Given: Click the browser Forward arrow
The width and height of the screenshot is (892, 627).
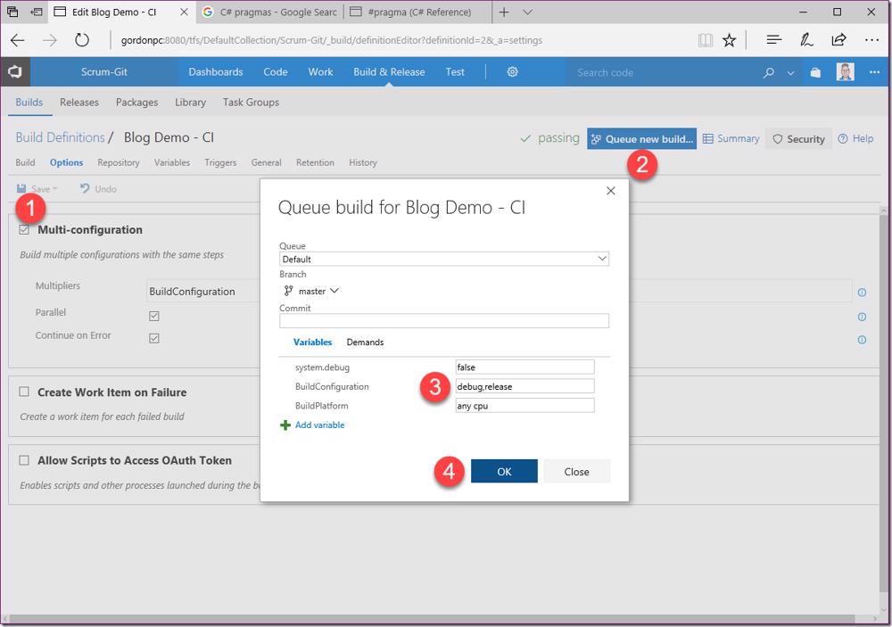Looking at the screenshot, I should [50, 40].
